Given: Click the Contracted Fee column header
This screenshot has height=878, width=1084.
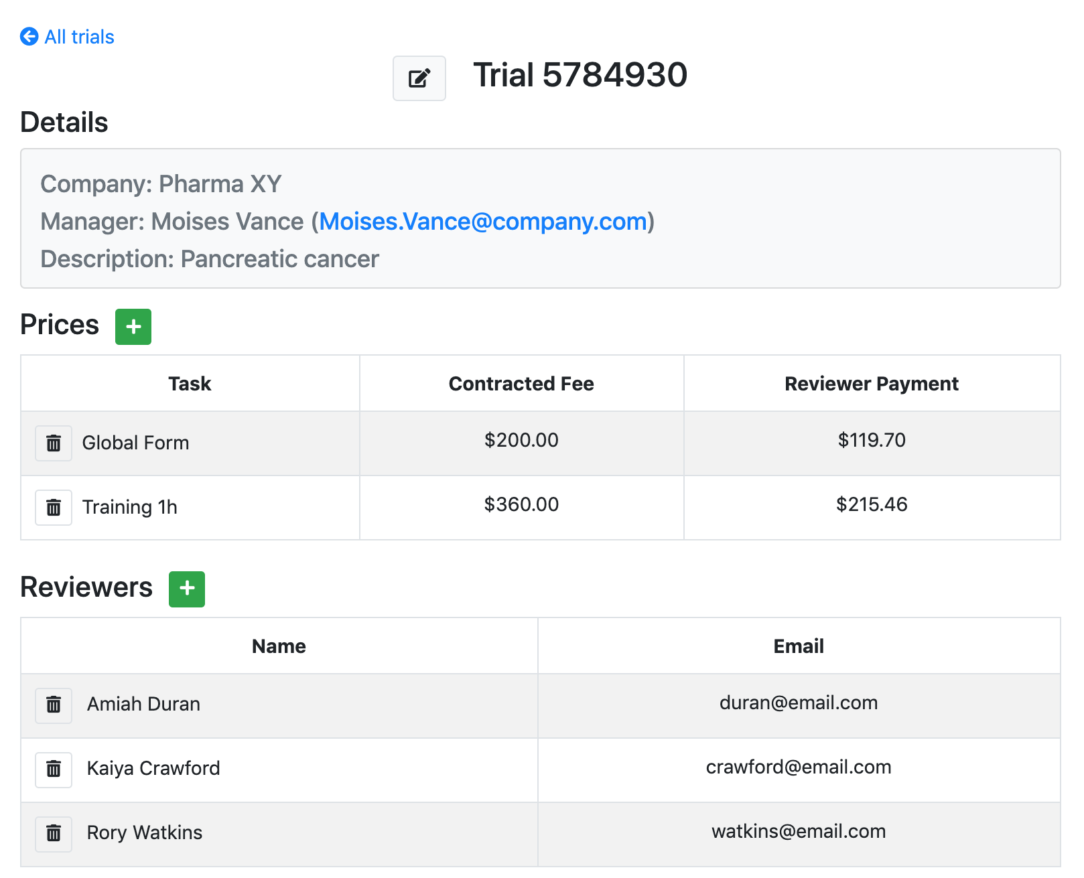Looking at the screenshot, I should tap(521, 384).
